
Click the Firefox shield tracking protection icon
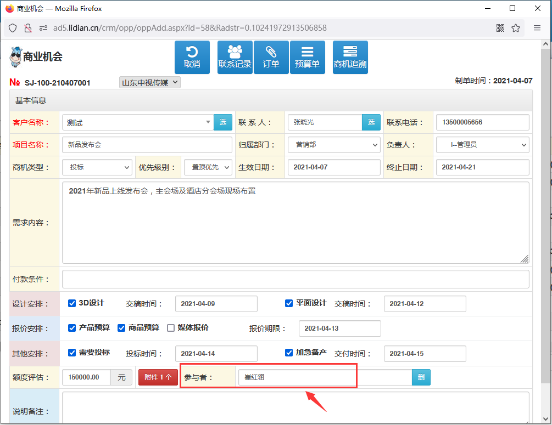[x=13, y=28]
